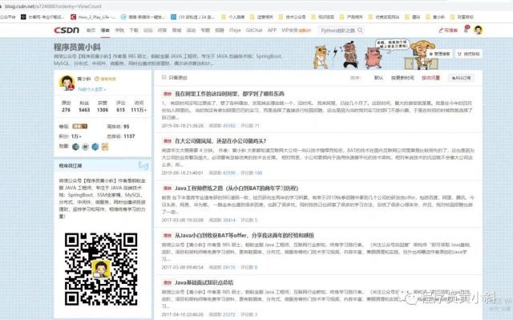Image resolution: width=513 pixels, height=320 pixels.
Task: Click the button right of 管理博客 on banner
Action: coord(468,54)
